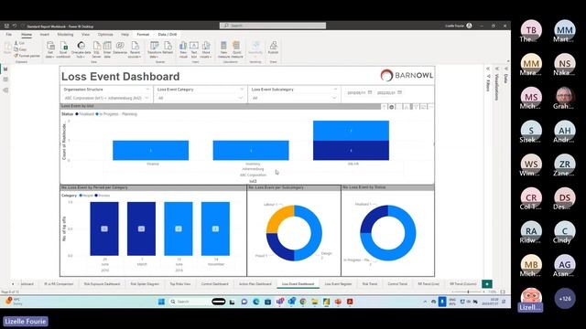Open the File menu

(x=8, y=35)
